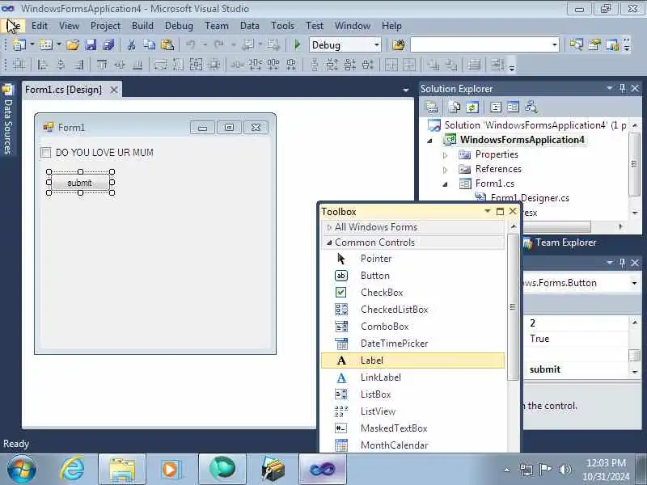Click the Copy toolbar icon
The width and height of the screenshot is (647, 485).
[149, 44]
